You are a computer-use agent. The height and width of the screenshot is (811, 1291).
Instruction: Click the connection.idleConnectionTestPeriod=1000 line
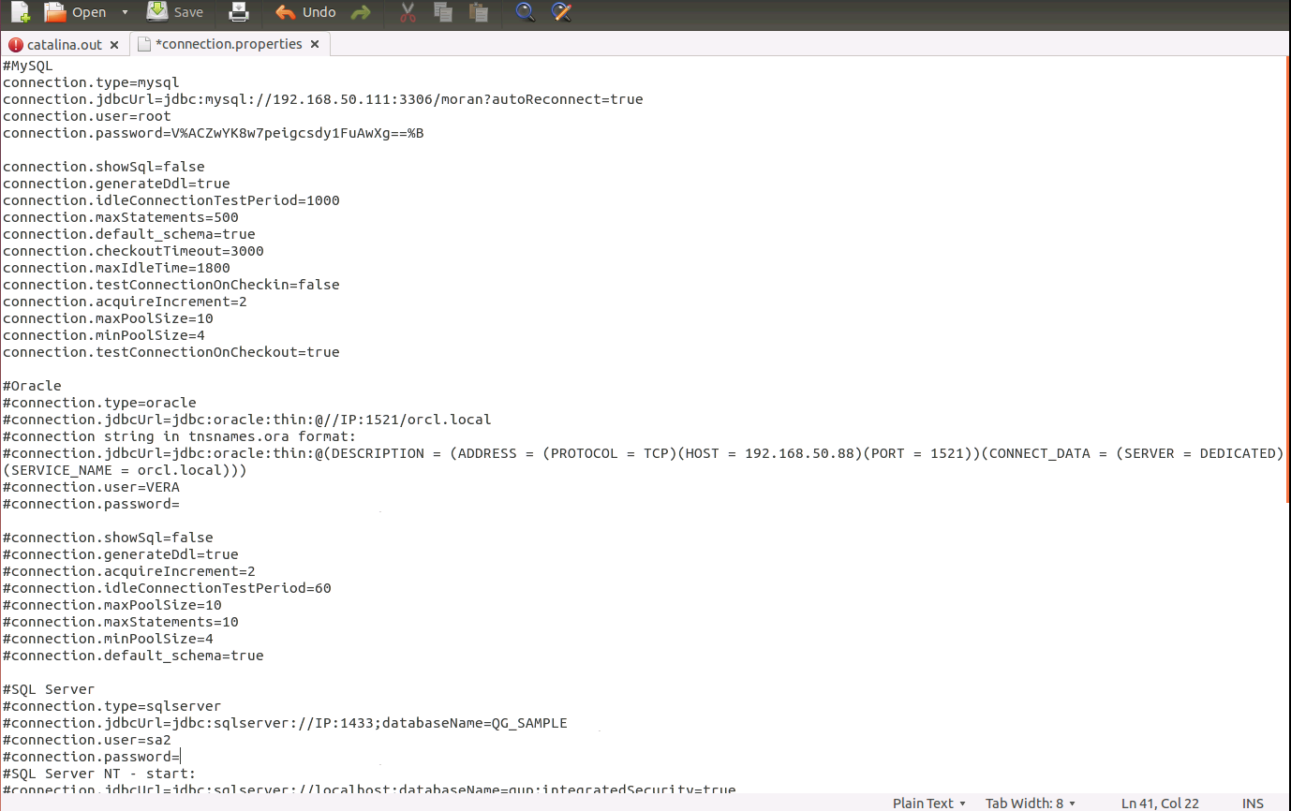click(171, 200)
